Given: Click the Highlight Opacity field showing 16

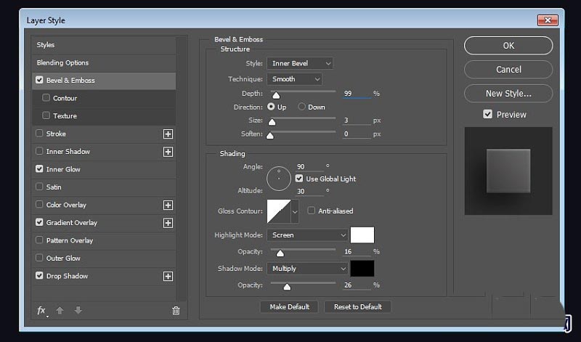Looking at the screenshot, I should pyautogui.click(x=357, y=251).
